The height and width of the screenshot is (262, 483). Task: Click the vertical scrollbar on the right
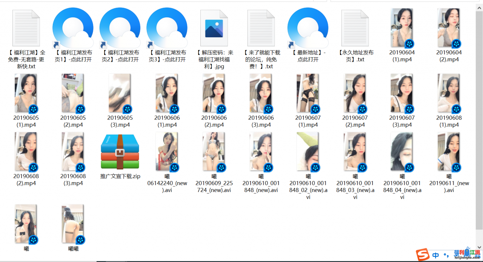click(x=479, y=113)
